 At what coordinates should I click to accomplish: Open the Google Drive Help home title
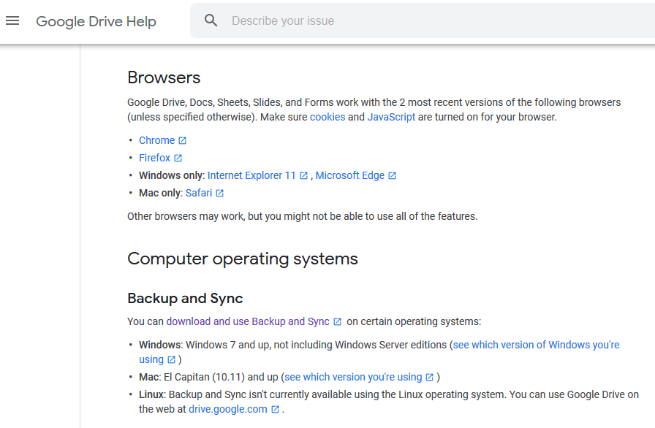coord(96,21)
